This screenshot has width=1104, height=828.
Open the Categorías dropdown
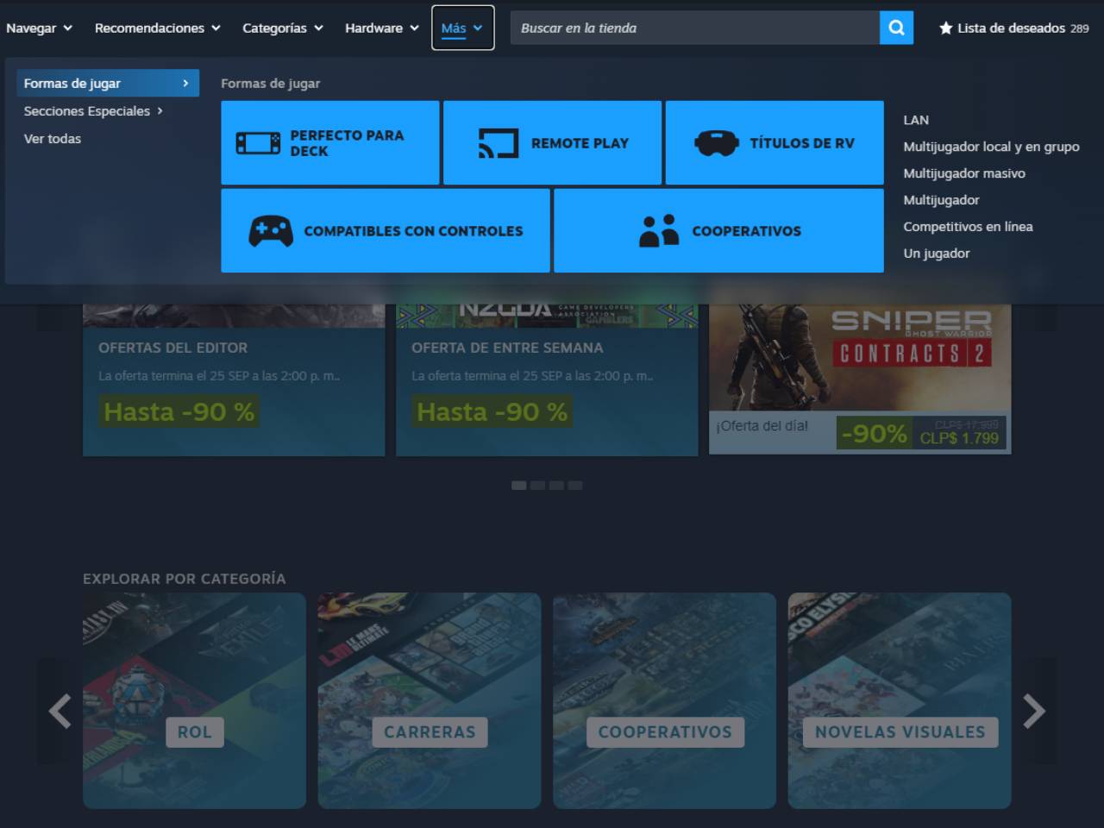[x=282, y=28]
